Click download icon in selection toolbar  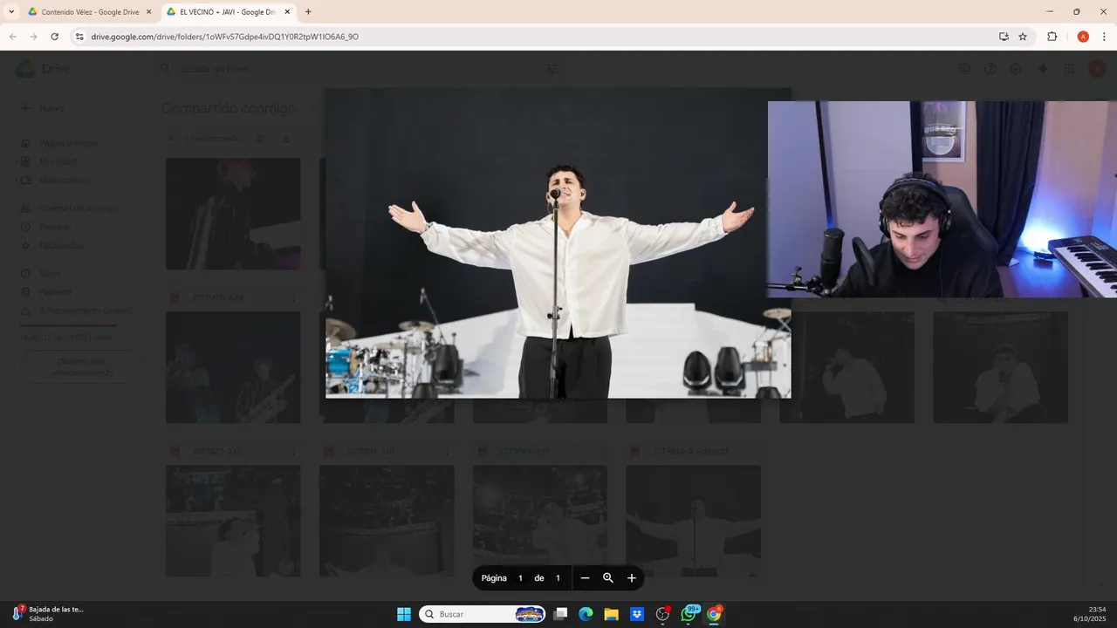pyautogui.click(x=285, y=139)
